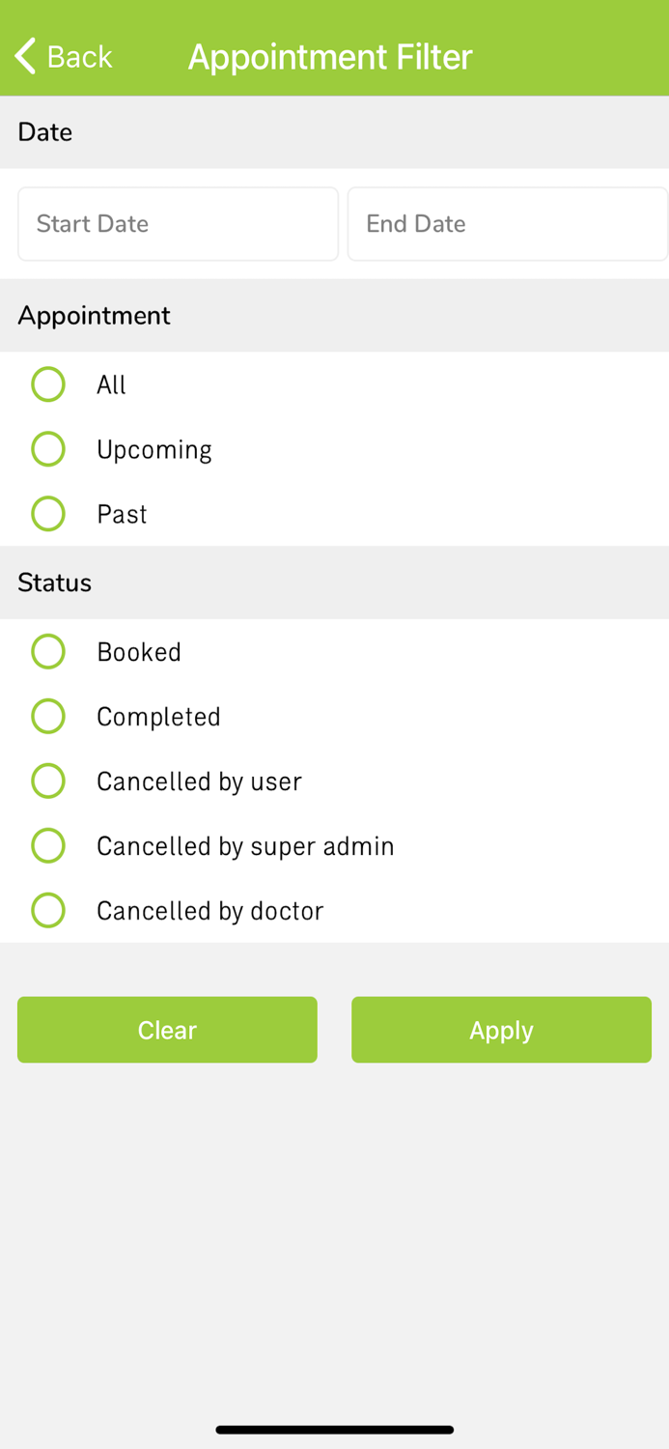Select the Upcoming appointments option
The image size is (669, 1449).
click(x=47, y=449)
